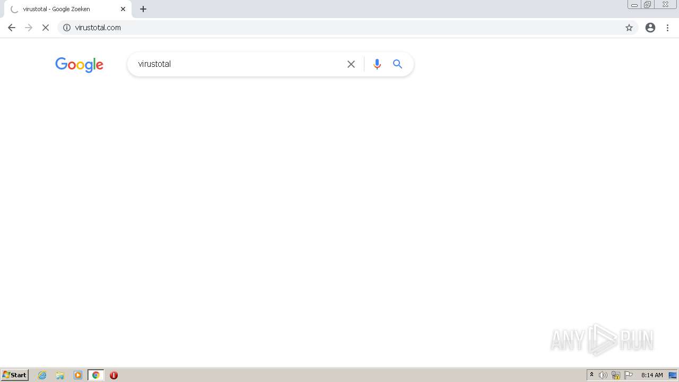Launch Windows Media Player from taskbar
The width and height of the screenshot is (679, 382).
click(x=78, y=375)
